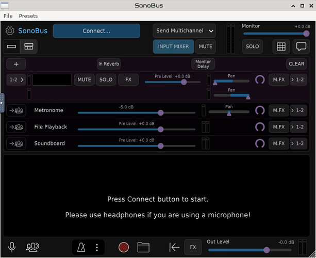
Task: Open the patch matrix grid icon
Action: pos(281,46)
